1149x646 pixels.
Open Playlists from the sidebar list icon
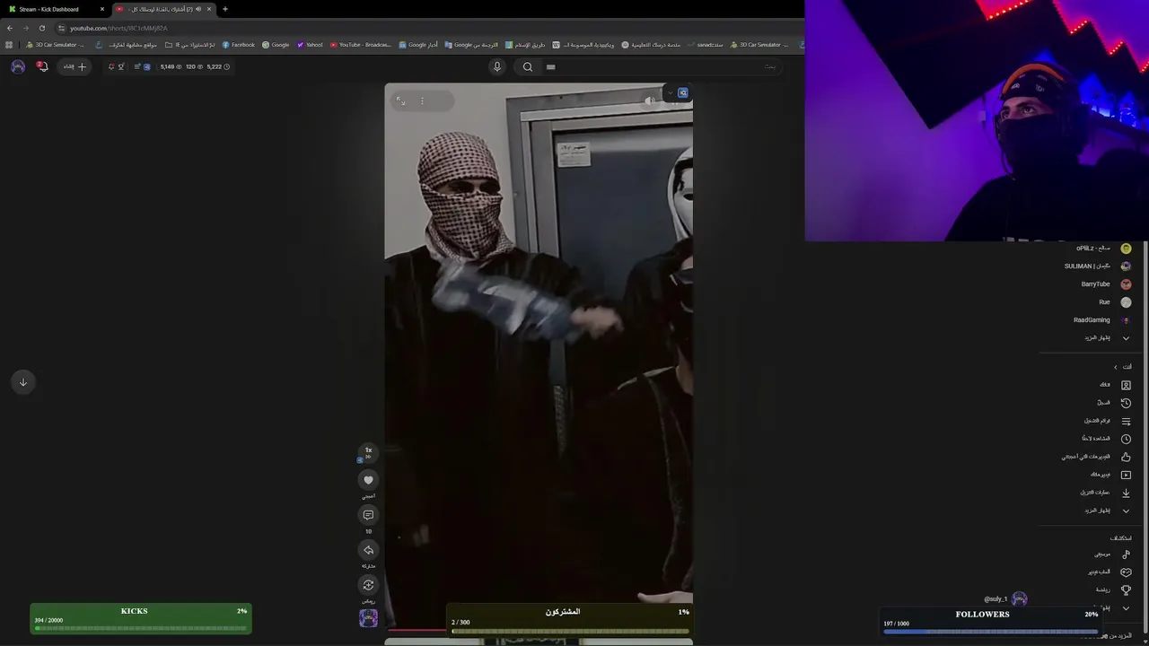click(1126, 421)
